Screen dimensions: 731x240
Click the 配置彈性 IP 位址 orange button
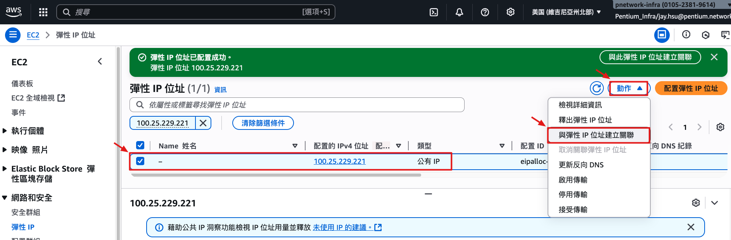tap(691, 89)
